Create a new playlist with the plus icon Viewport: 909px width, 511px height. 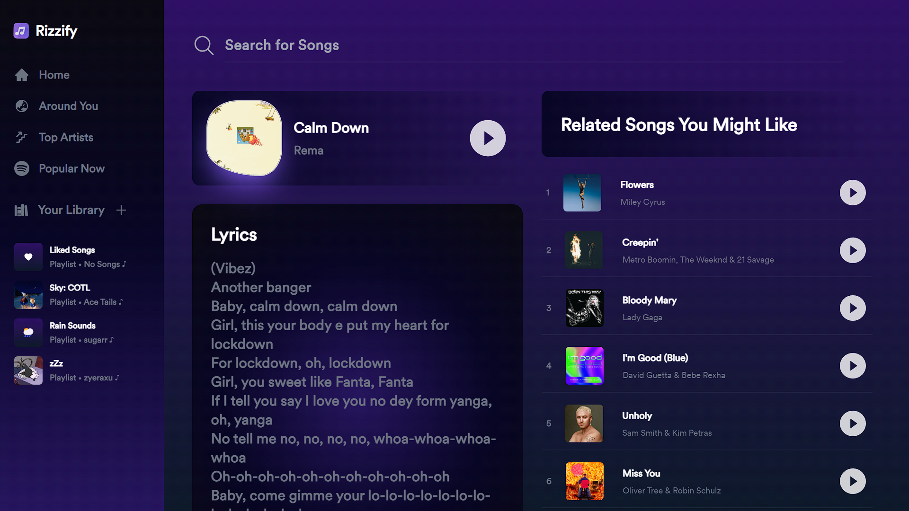(x=122, y=210)
